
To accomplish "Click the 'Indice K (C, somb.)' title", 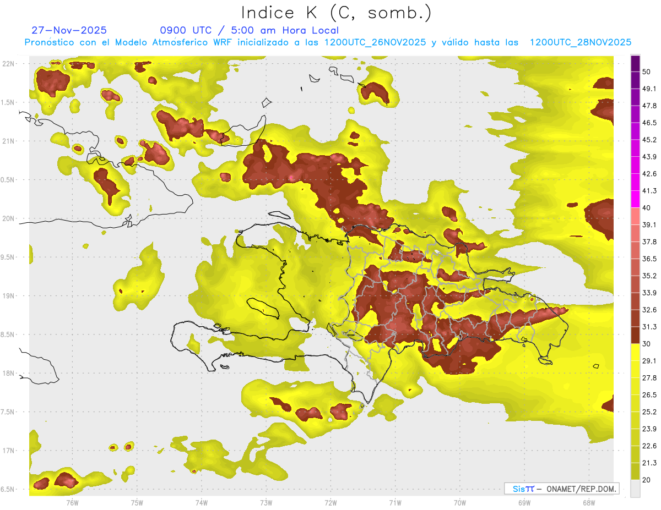I will 336,13.
